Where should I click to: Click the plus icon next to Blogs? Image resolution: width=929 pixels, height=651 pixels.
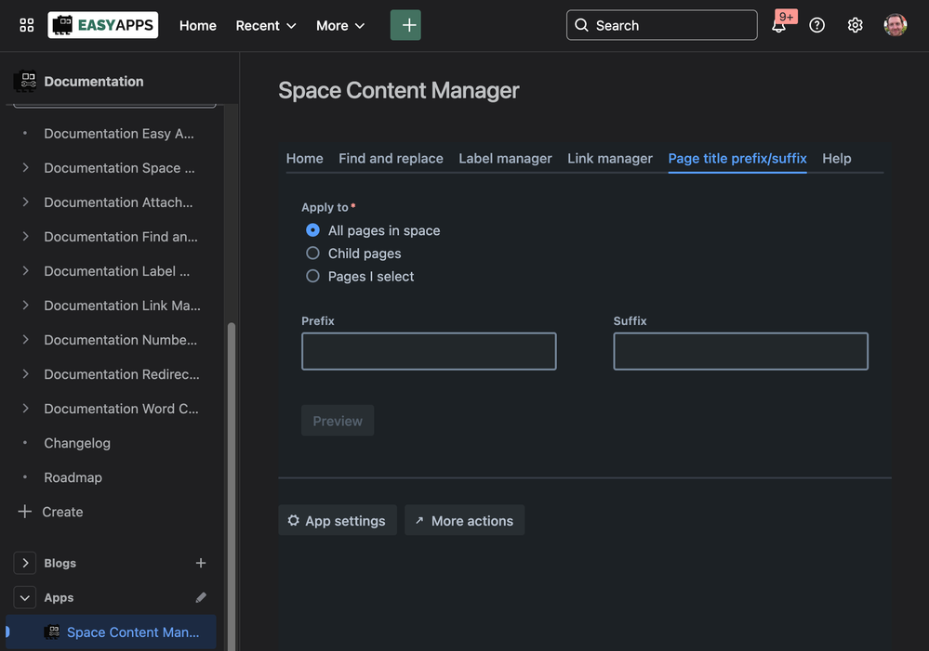pyautogui.click(x=201, y=563)
